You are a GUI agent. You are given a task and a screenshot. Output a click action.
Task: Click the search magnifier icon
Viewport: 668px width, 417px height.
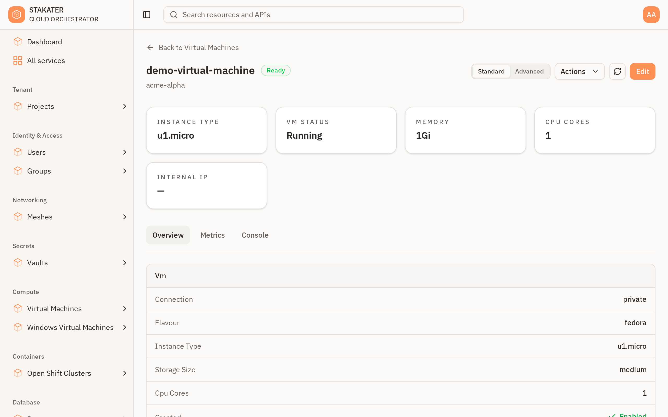[174, 15]
